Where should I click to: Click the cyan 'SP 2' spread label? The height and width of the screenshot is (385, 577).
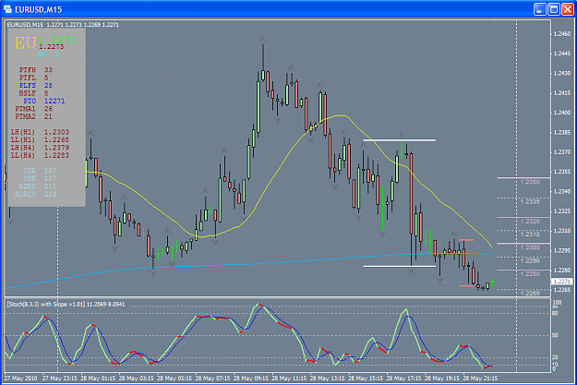pos(48,54)
